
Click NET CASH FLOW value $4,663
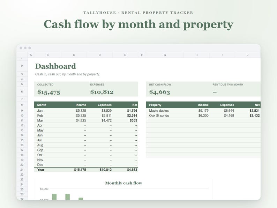click(159, 92)
